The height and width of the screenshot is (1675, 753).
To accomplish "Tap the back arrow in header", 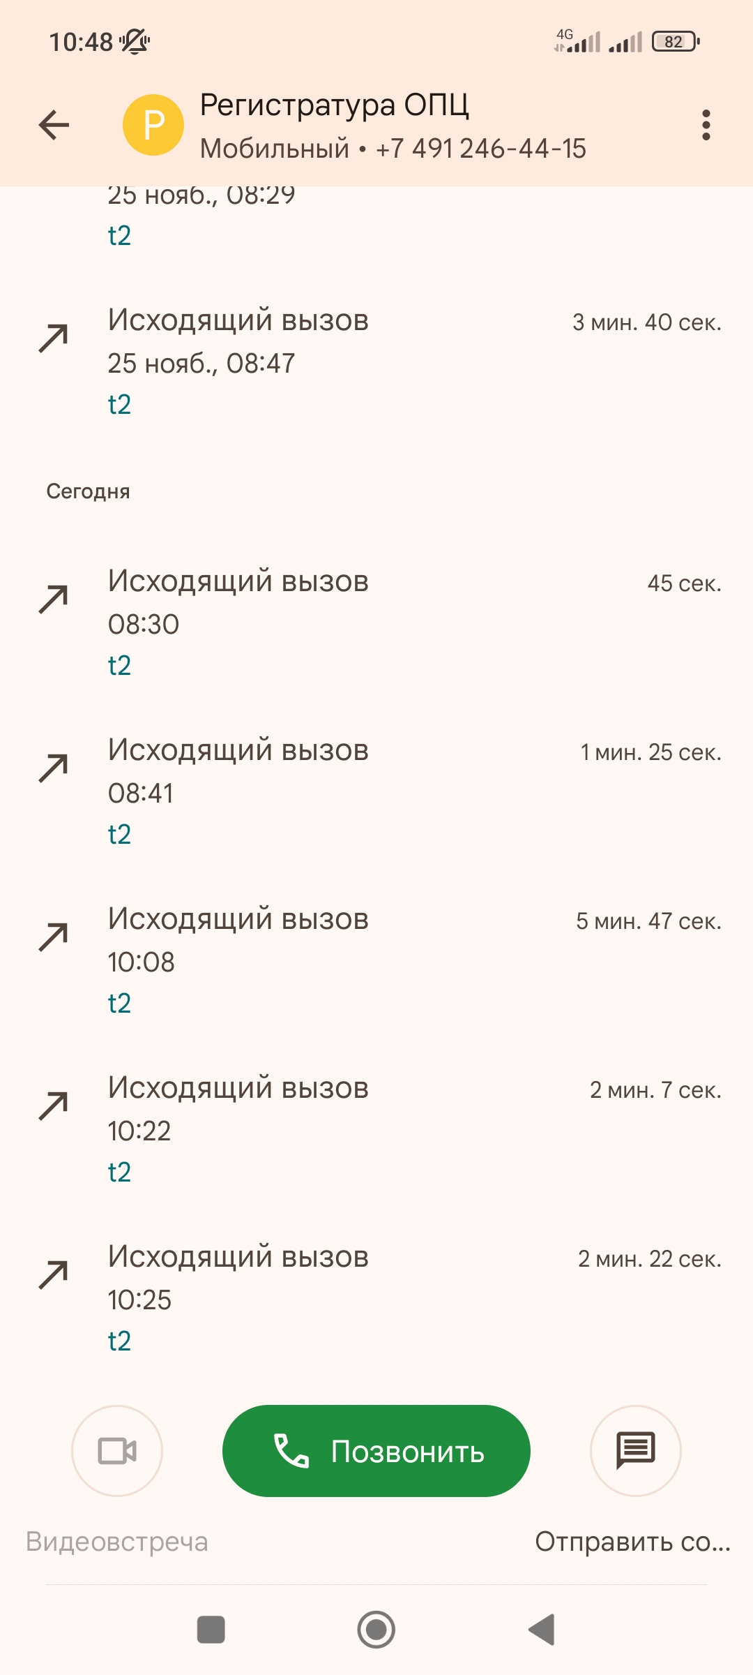I will click(x=54, y=126).
